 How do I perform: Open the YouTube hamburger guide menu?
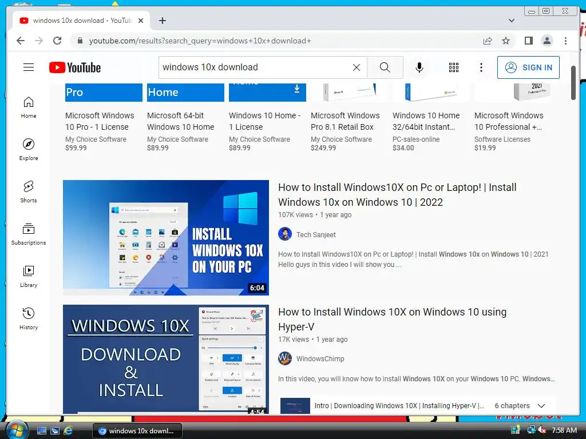pos(29,67)
